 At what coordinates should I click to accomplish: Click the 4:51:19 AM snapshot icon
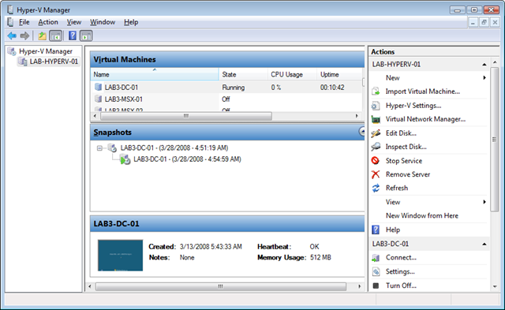(x=112, y=148)
